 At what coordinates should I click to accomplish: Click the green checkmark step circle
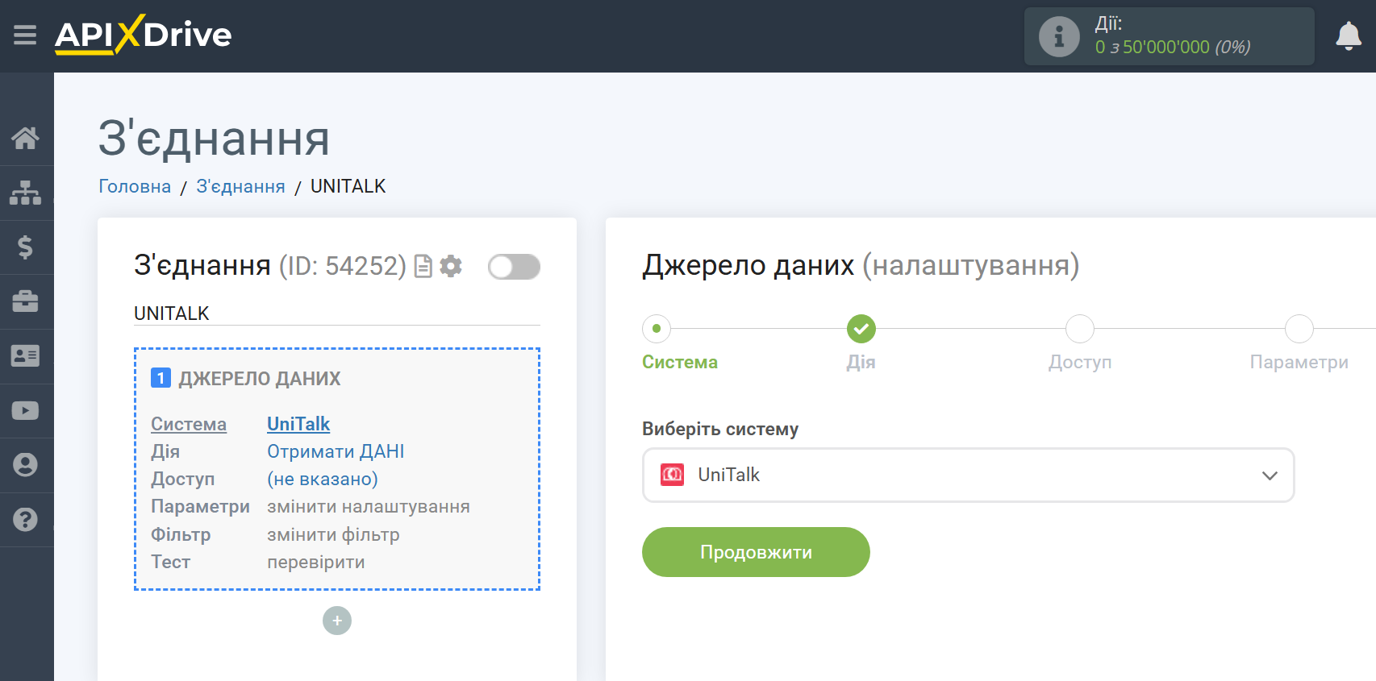861,329
